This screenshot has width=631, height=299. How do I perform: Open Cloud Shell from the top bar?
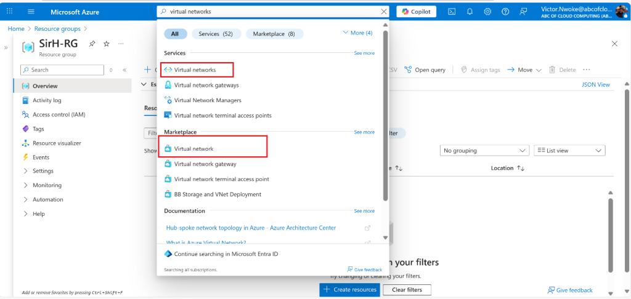pyautogui.click(x=452, y=12)
